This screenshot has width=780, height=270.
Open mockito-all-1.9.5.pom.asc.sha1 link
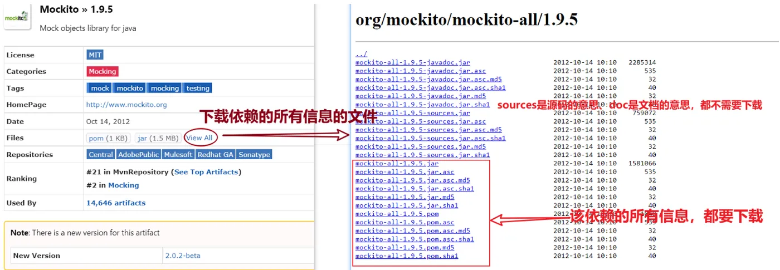pos(415,239)
